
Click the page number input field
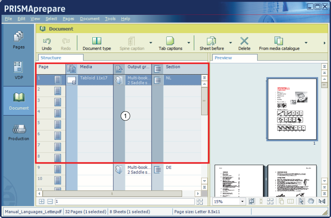click(x=125, y=202)
